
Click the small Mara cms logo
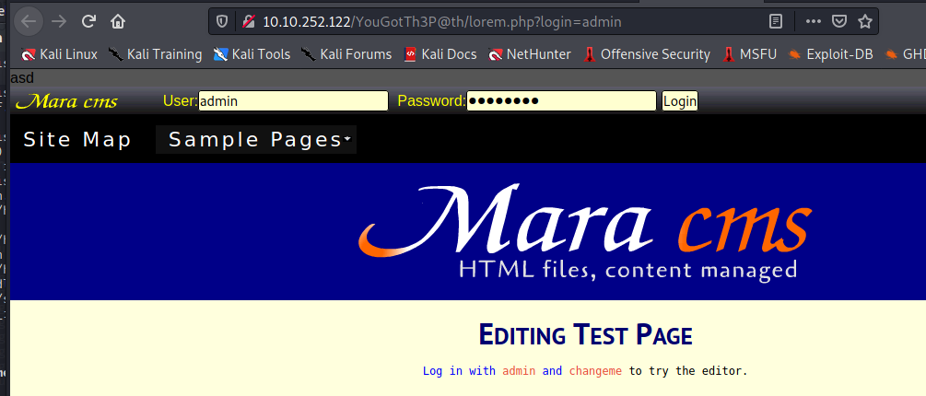click(x=73, y=101)
